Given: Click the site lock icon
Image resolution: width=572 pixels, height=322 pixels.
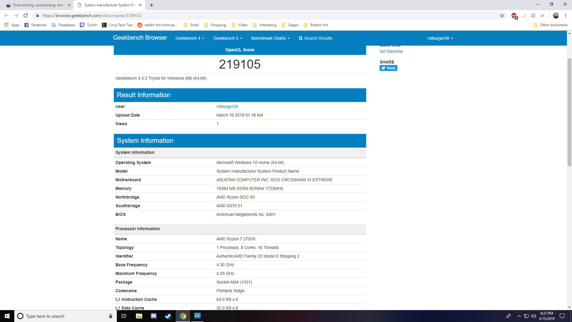Looking at the screenshot, I should coord(37,16).
